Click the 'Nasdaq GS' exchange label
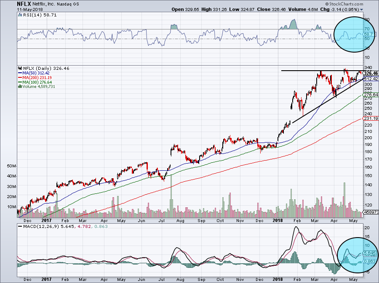This screenshot has height=283, width=379. [x=68, y=4]
